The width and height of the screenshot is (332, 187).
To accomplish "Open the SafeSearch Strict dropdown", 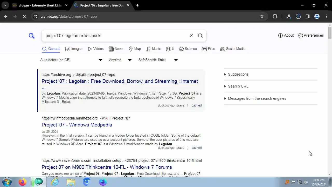I will pos(158,60).
